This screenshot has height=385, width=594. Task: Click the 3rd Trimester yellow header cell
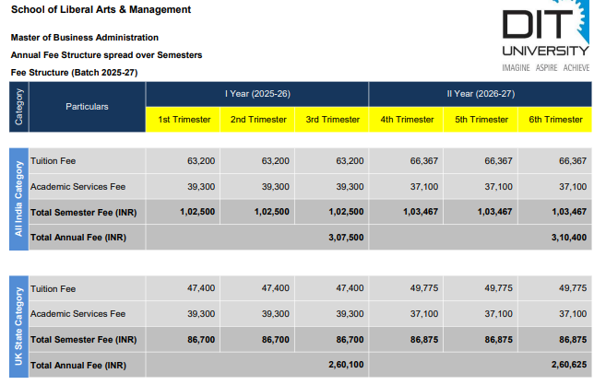pyautogui.click(x=332, y=120)
